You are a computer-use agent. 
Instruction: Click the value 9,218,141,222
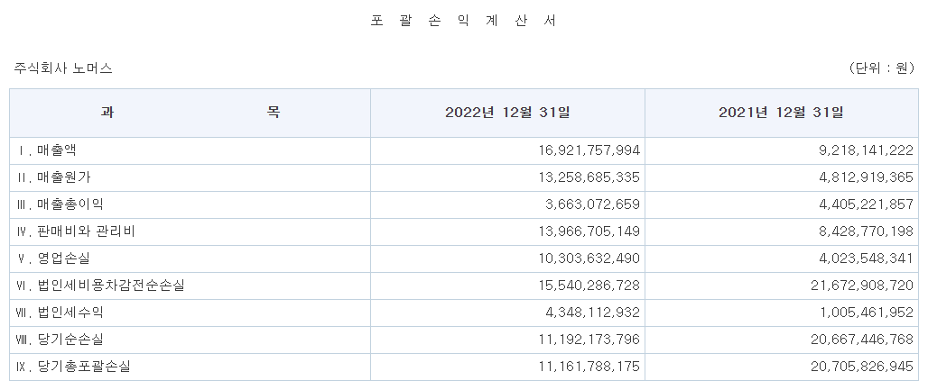coord(867,150)
